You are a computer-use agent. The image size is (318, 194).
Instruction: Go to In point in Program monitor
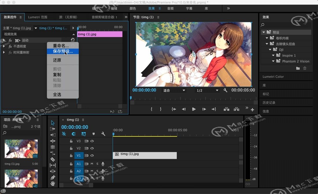point(174,109)
